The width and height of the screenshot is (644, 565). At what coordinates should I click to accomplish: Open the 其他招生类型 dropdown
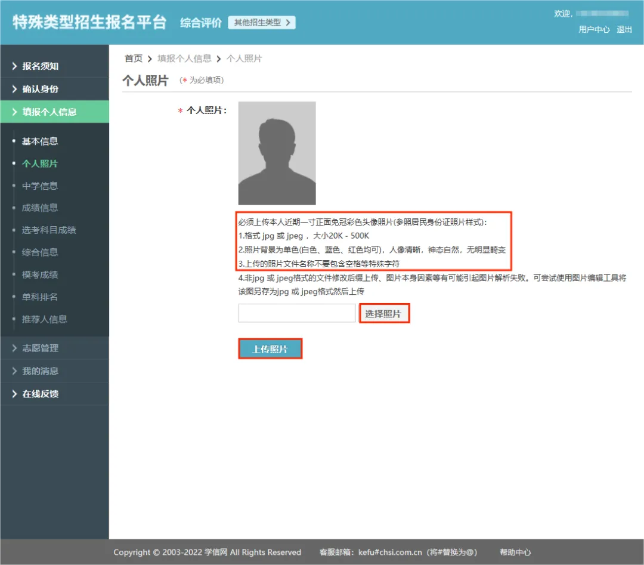261,23
